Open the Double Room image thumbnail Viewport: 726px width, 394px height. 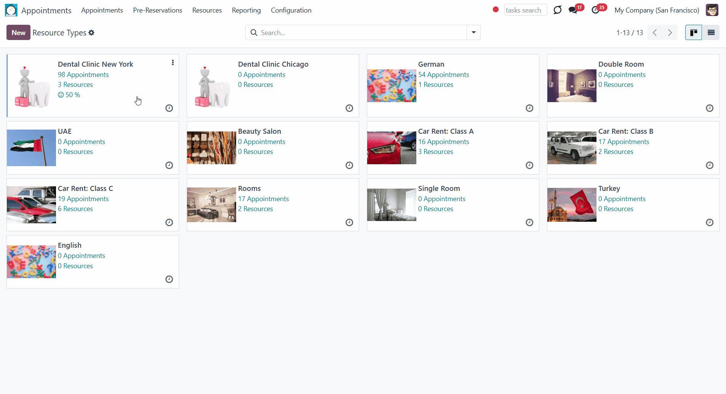(572, 86)
